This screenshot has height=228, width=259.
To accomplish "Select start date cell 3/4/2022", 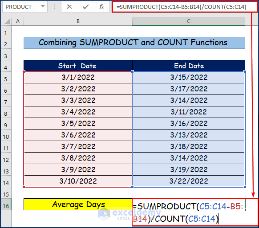I will click(x=78, y=112).
